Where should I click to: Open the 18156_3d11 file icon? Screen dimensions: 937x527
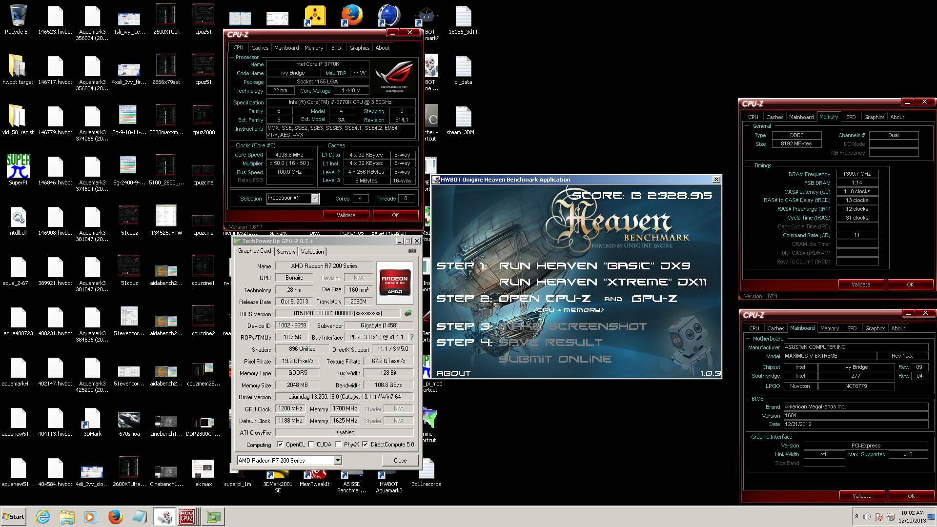(463, 20)
